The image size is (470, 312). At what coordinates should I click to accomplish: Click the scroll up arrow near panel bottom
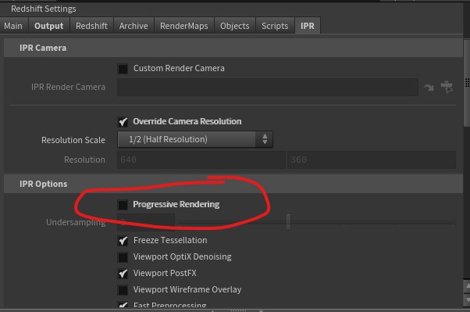467,286
